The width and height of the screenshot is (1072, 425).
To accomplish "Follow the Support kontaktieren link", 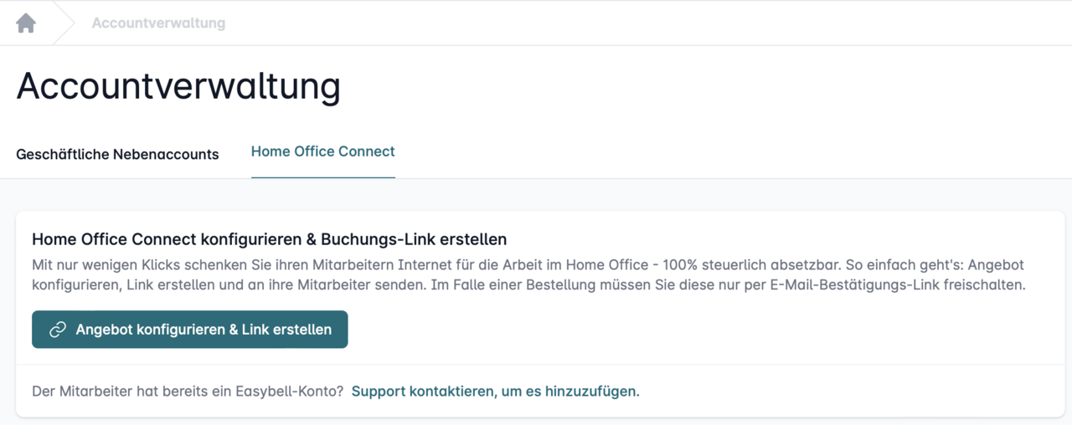I will coord(495,391).
